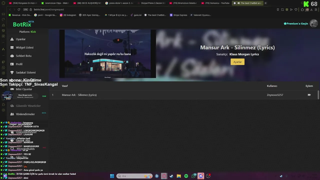The image size is (320, 180).
Task: Click the Eylem column header
Action: click(309, 86)
